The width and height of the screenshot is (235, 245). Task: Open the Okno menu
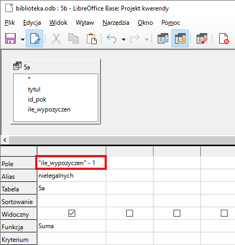coord(145,23)
